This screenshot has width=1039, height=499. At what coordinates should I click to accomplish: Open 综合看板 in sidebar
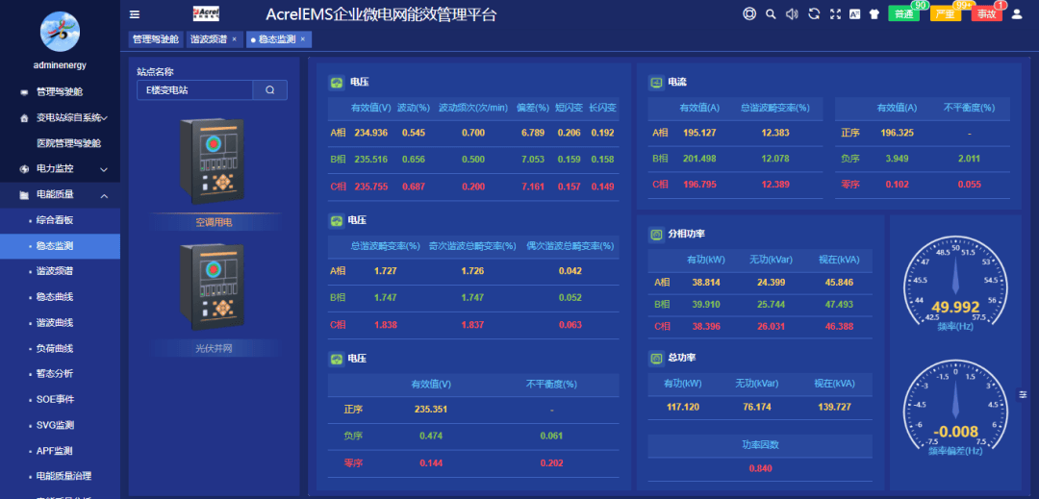tap(60, 220)
